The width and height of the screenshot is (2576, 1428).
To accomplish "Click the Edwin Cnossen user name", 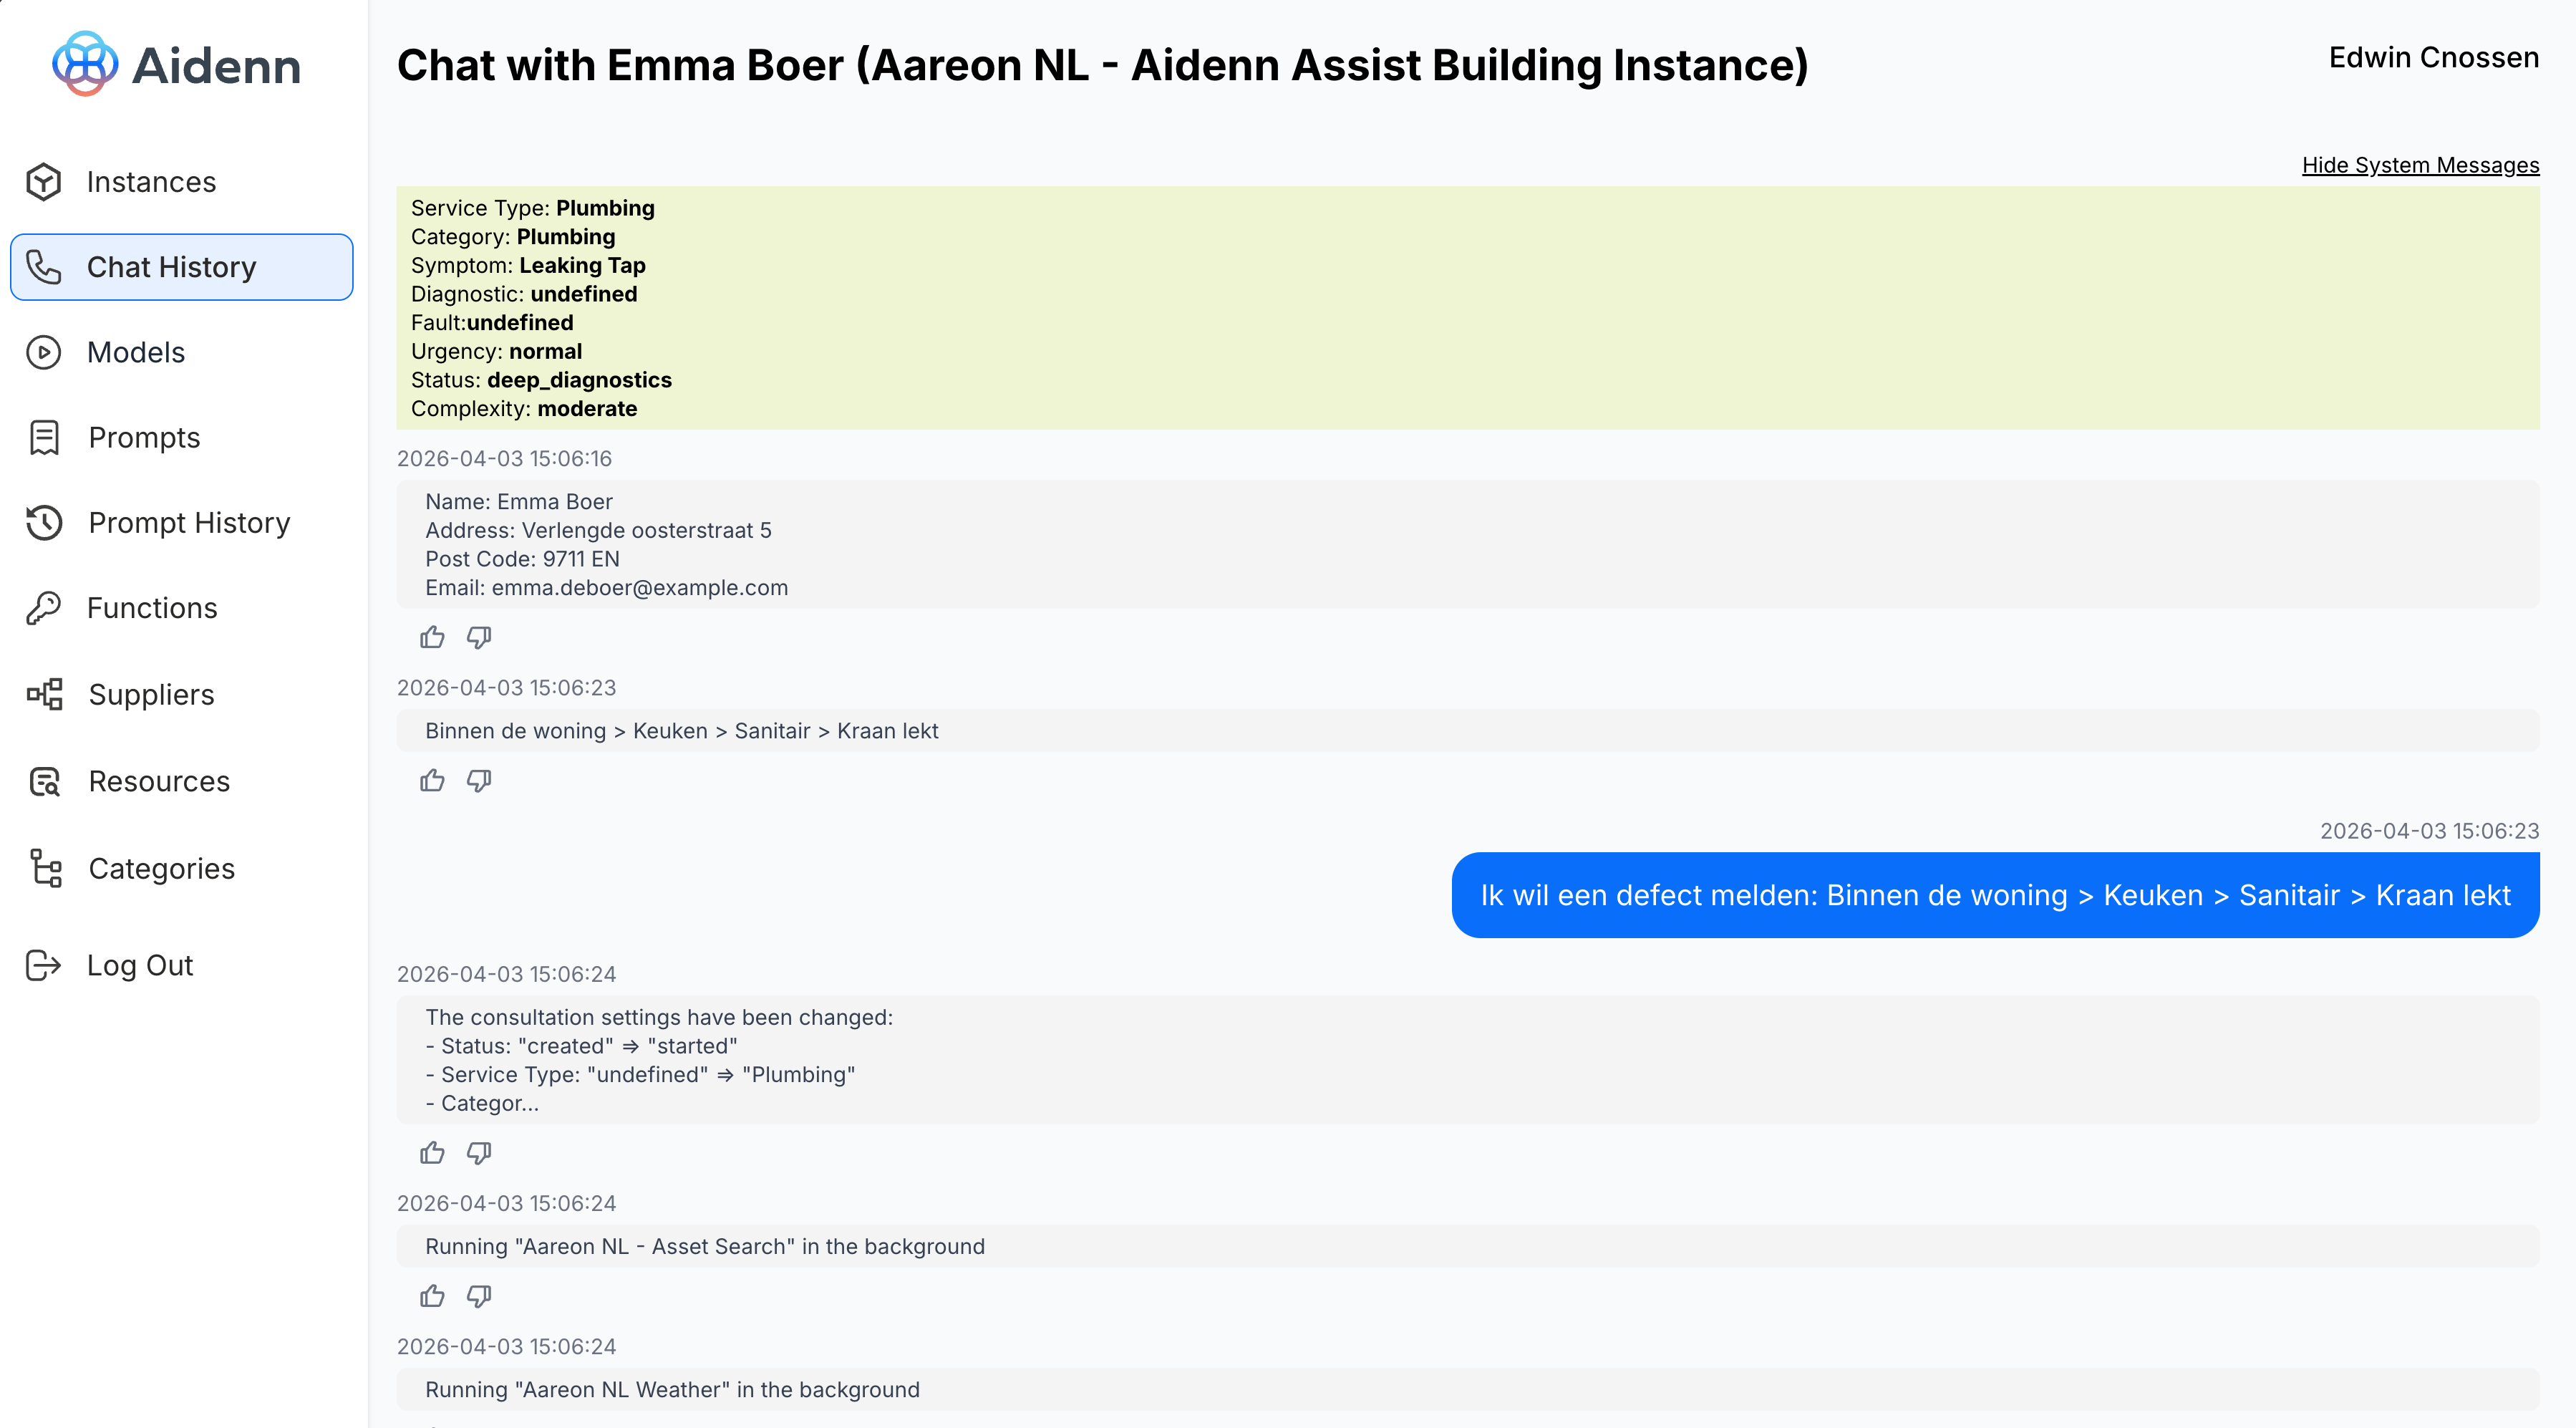I will tap(2434, 58).
